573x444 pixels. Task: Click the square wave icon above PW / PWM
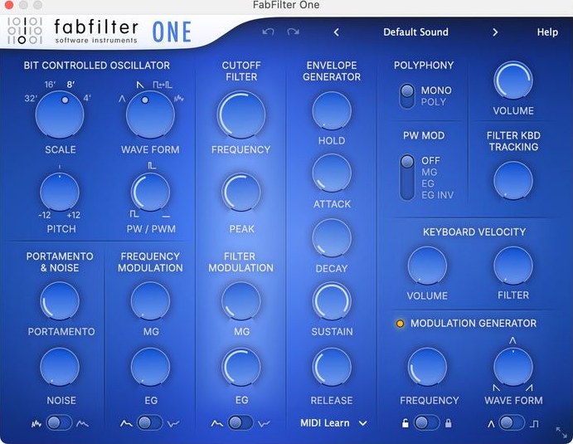152,166
